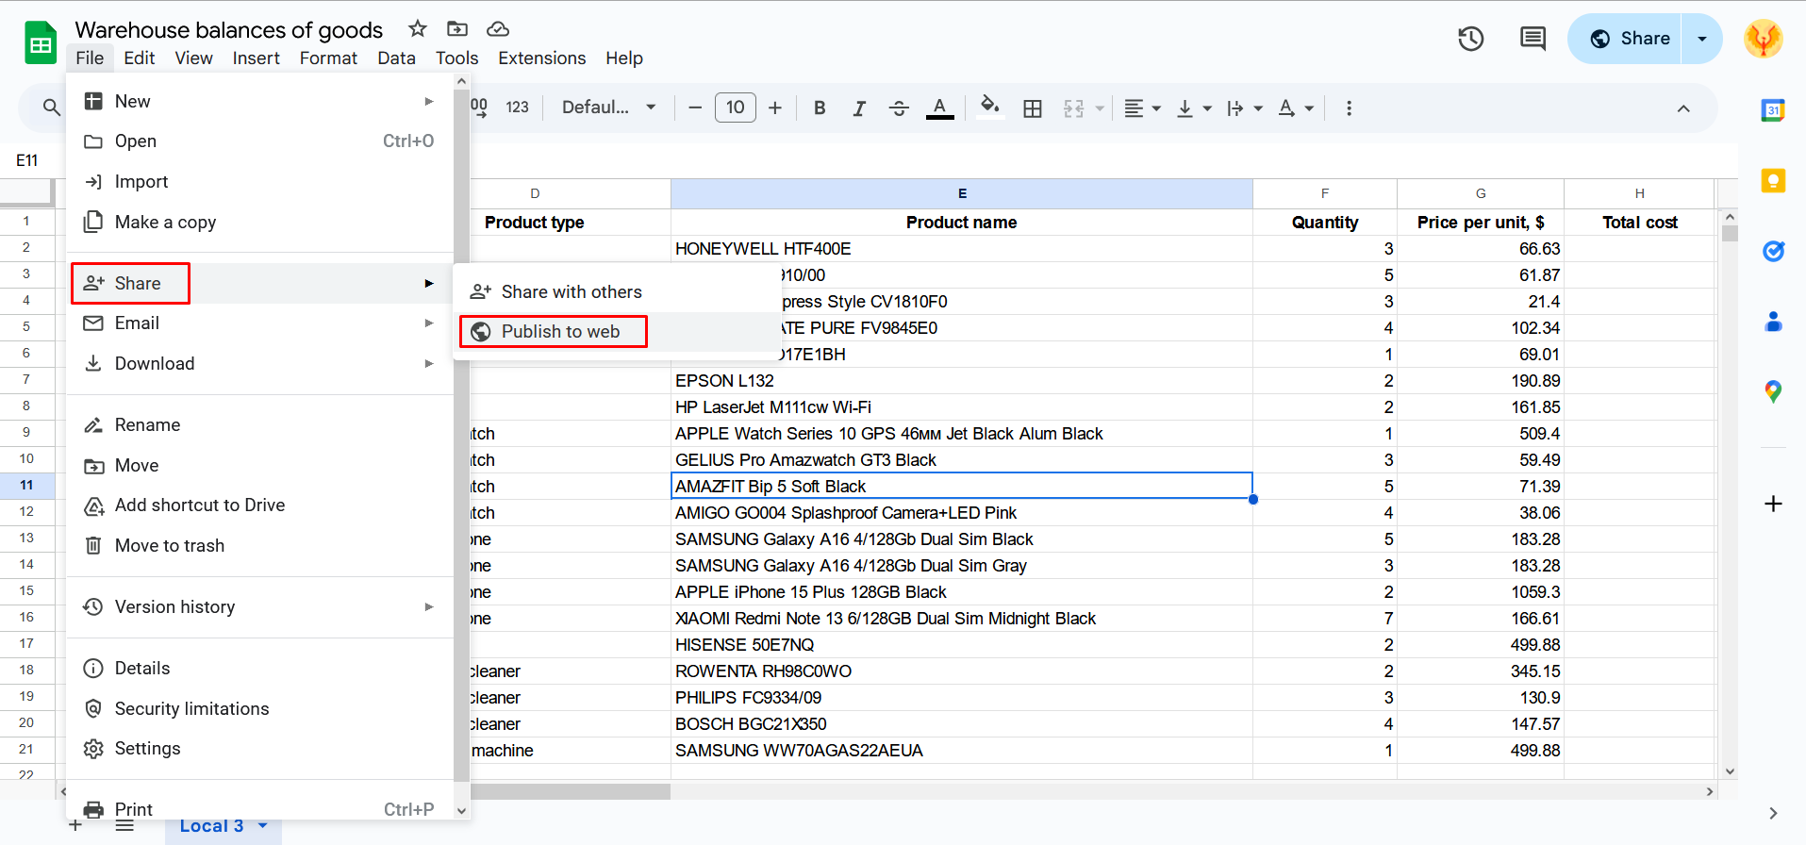This screenshot has height=845, width=1806.
Task: Select Make a copy in File menu
Action: pyautogui.click(x=260, y=223)
